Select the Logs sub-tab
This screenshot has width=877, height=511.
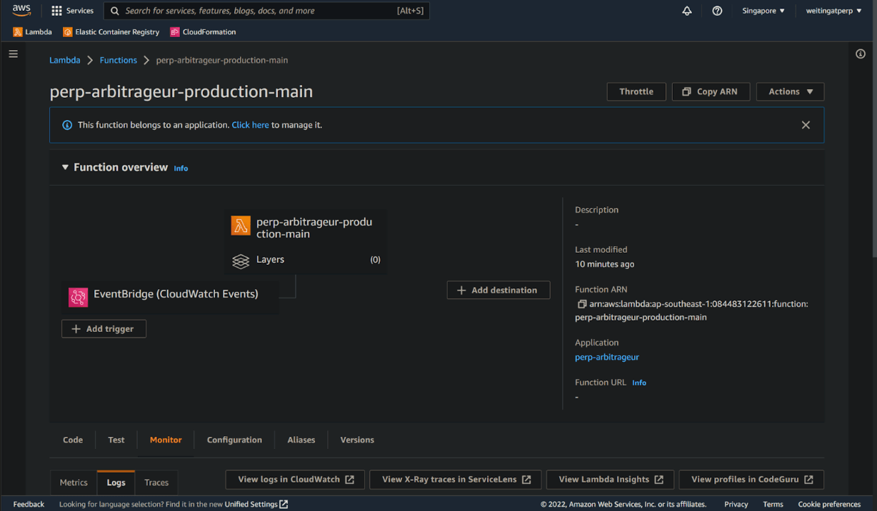click(116, 482)
